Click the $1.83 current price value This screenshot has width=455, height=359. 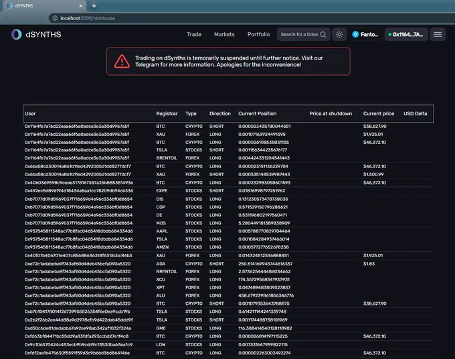click(x=369, y=264)
